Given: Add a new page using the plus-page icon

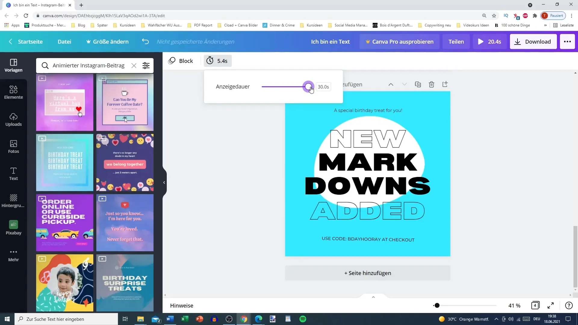Looking at the screenshot, I should pos(445,84).
